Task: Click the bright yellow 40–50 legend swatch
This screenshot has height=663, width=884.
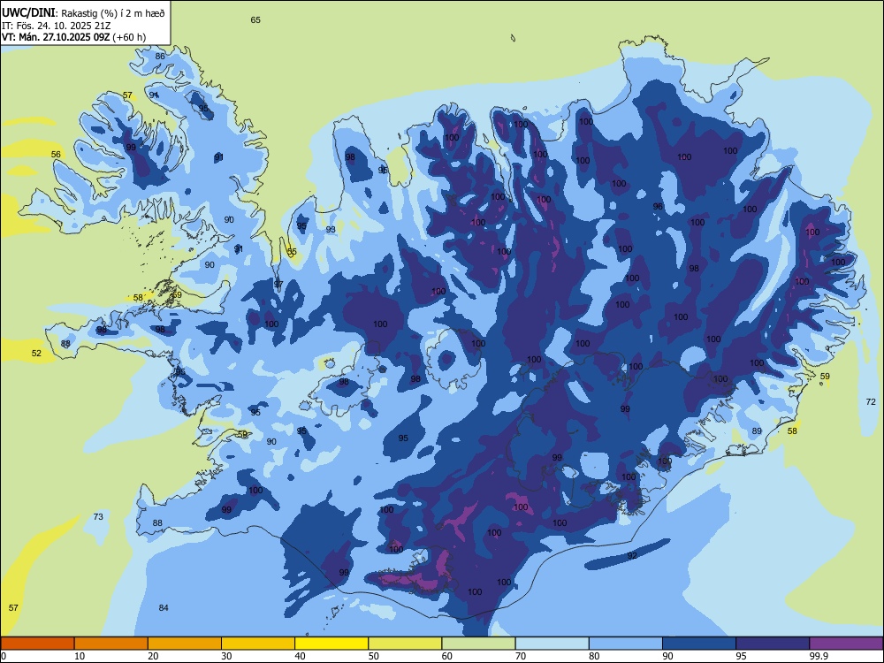Action: [331, 644]
